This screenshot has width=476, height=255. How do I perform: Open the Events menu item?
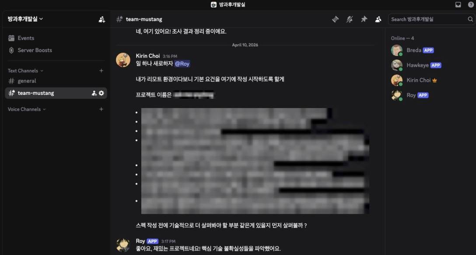56,38
